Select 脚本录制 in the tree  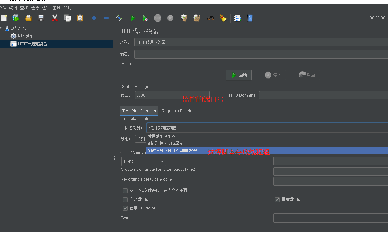[x=26, y=36]
